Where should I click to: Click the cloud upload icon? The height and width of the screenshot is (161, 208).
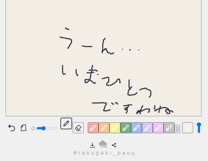(103, 144)
